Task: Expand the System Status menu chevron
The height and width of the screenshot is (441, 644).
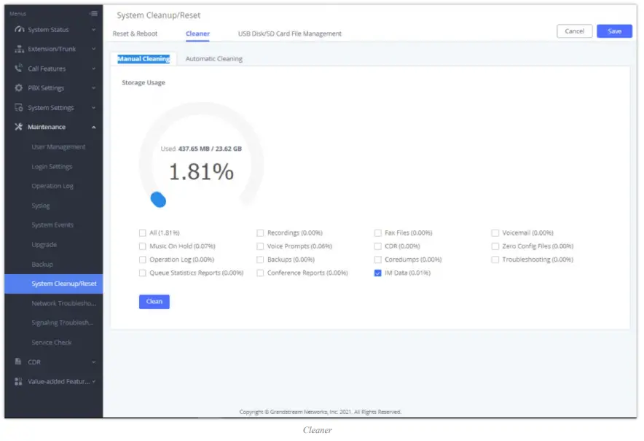Action: click(x=93, y=30)
